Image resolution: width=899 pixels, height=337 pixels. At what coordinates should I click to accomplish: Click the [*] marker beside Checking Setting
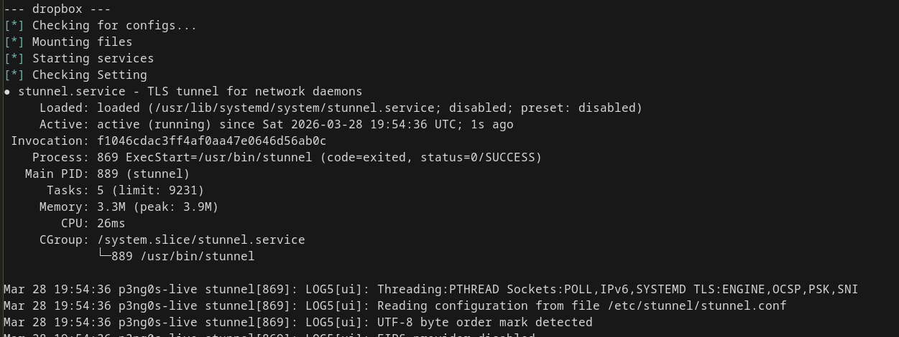(x=14, y=75)
